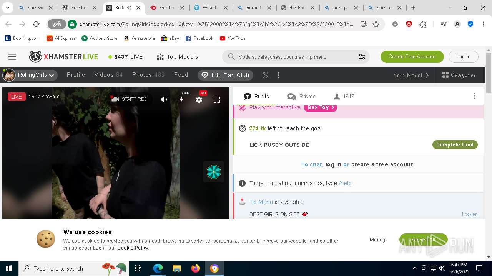492x276 pixels.
Task: Open the 1617 viewers list tab
Action: (344, 96)
